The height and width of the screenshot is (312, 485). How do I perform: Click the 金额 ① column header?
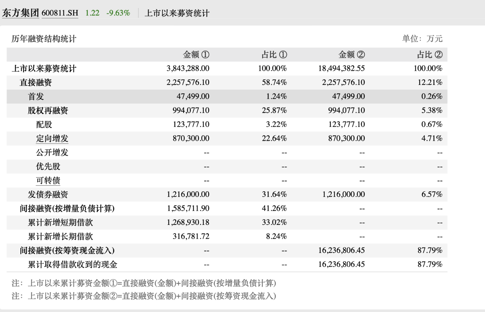click(196, 55)
